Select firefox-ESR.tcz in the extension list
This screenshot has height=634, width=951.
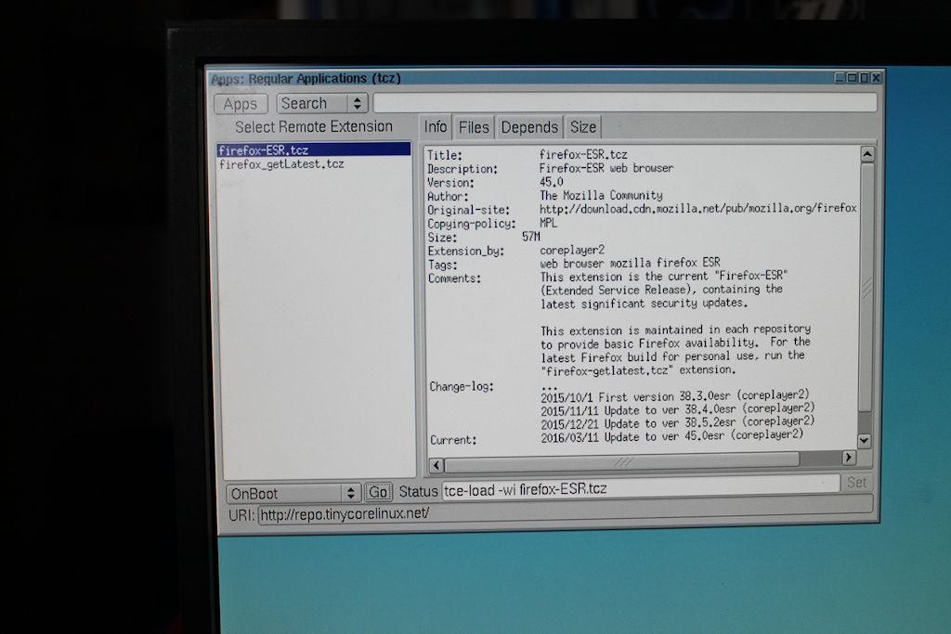(314, 149)
